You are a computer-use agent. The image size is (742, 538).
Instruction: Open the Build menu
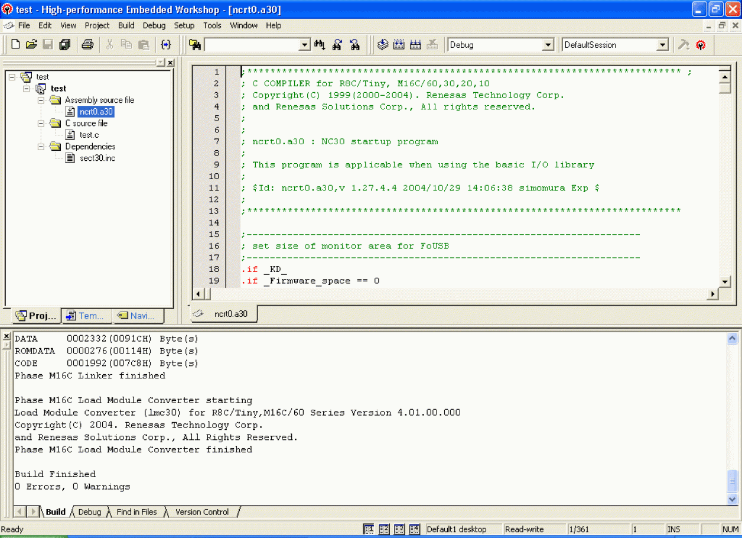[126, 25]
